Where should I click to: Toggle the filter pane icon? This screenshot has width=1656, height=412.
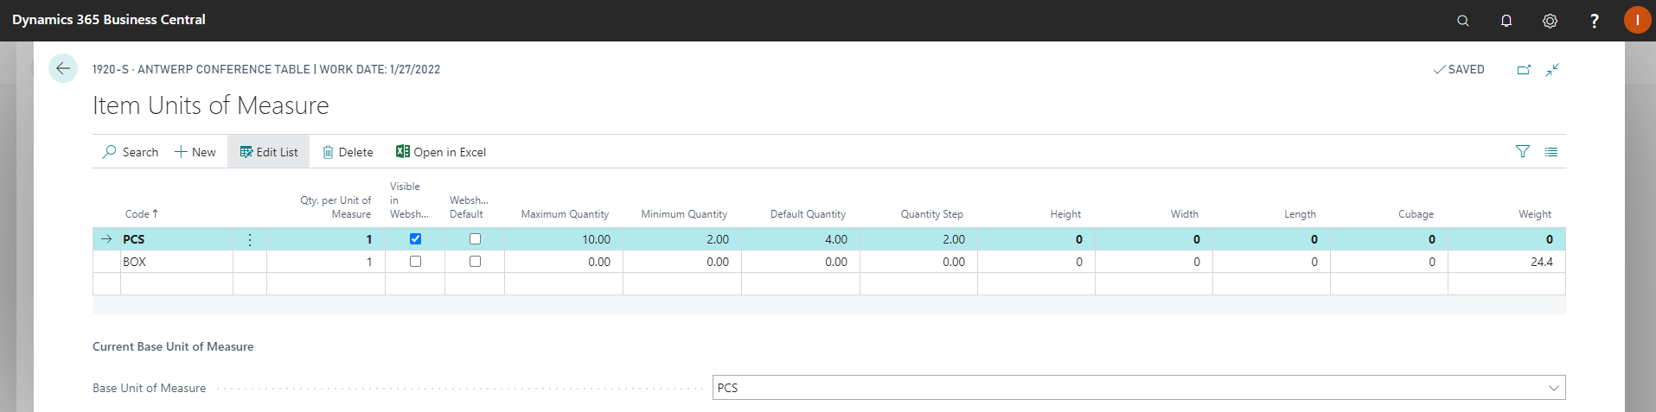[1523, 151]
